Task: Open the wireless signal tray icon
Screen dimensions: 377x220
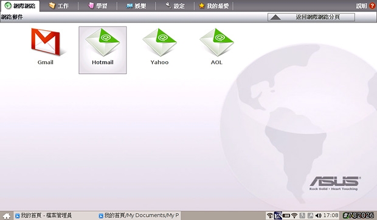Action: pyautogui.click(x=294, y=216)
